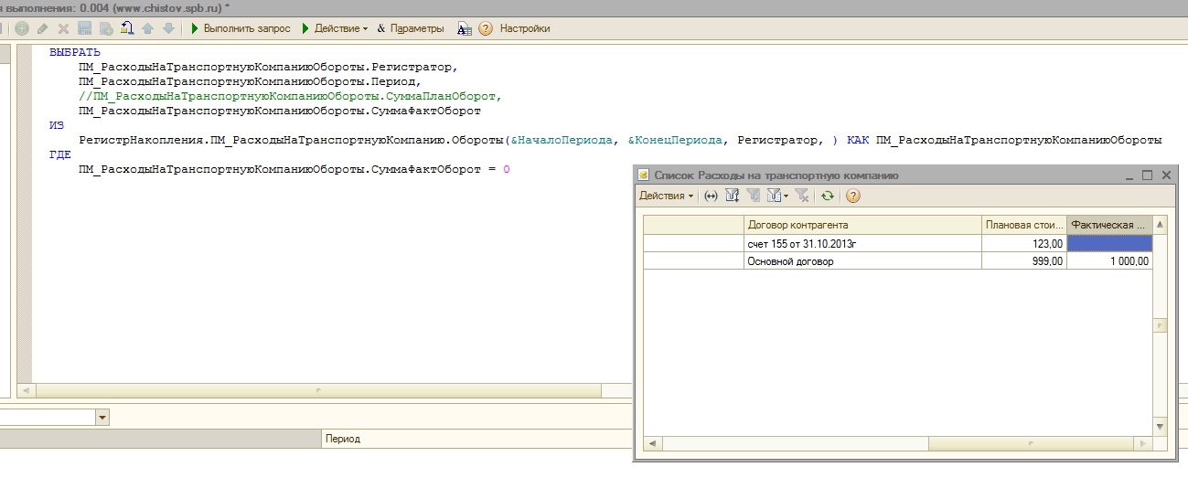Click the move up arrow icon

click(x=147, y=28)
